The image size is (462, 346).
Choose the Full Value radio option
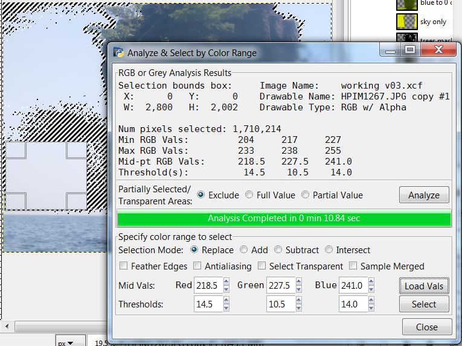(249, 195)
